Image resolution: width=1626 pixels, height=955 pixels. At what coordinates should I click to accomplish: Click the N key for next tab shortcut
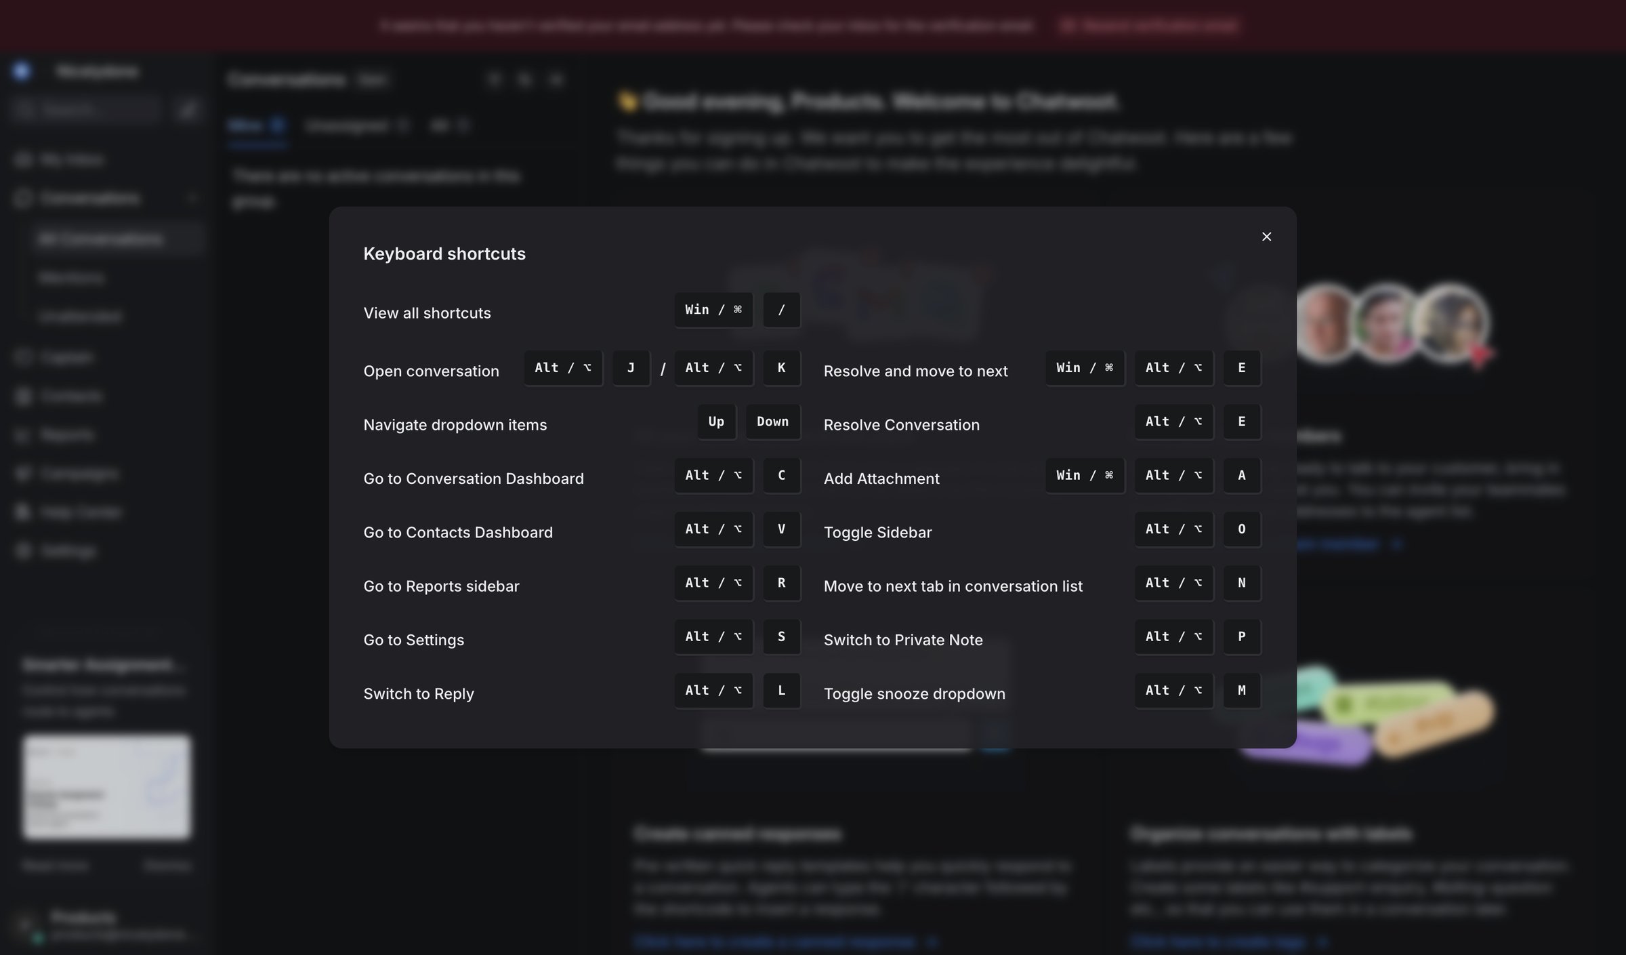1242,583
